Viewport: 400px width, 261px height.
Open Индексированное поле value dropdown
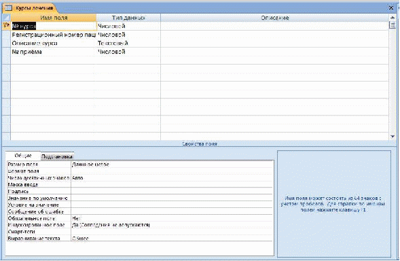click(172, 225)
